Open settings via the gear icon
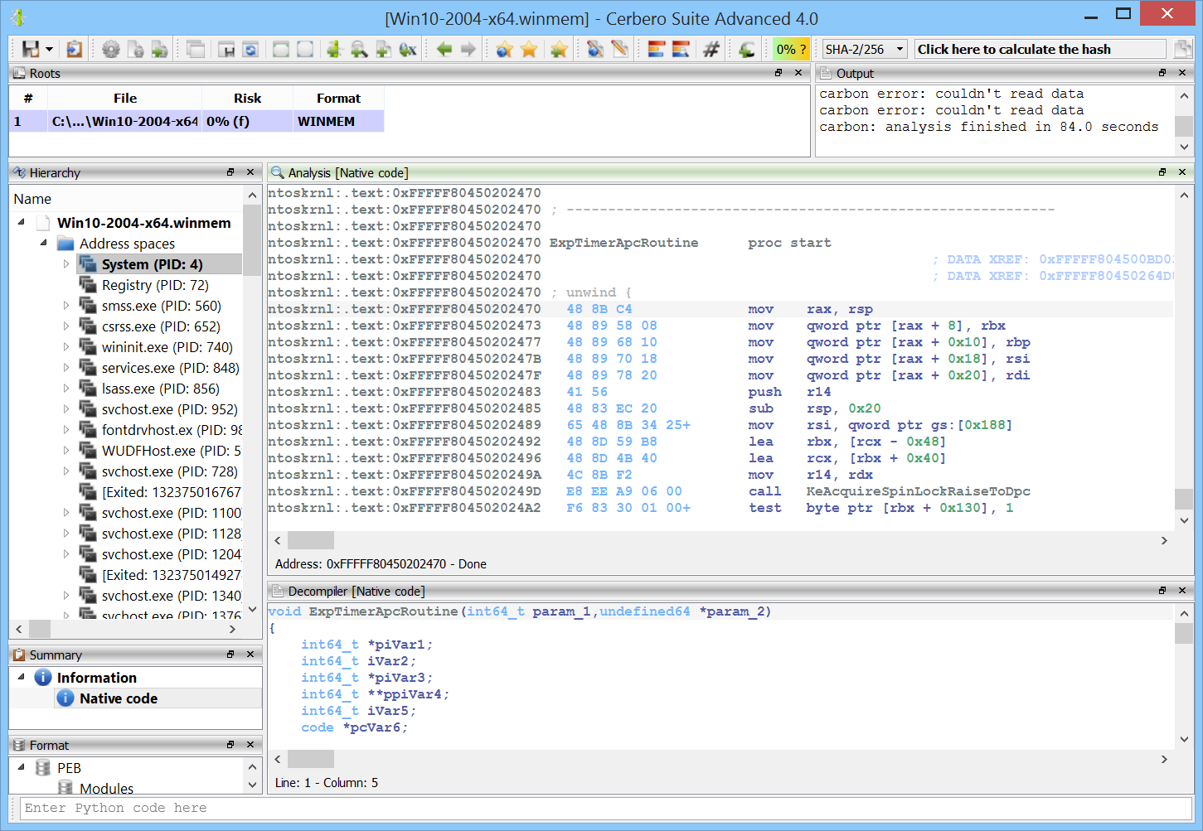Image resolution: width=1203 pixels, height=831 pixels. coord(110,50)
